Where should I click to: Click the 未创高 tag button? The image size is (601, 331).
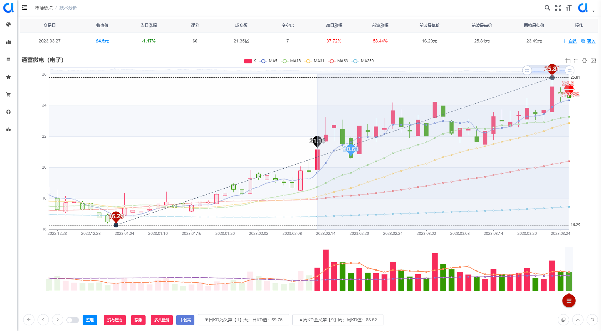tap(185, 320)
